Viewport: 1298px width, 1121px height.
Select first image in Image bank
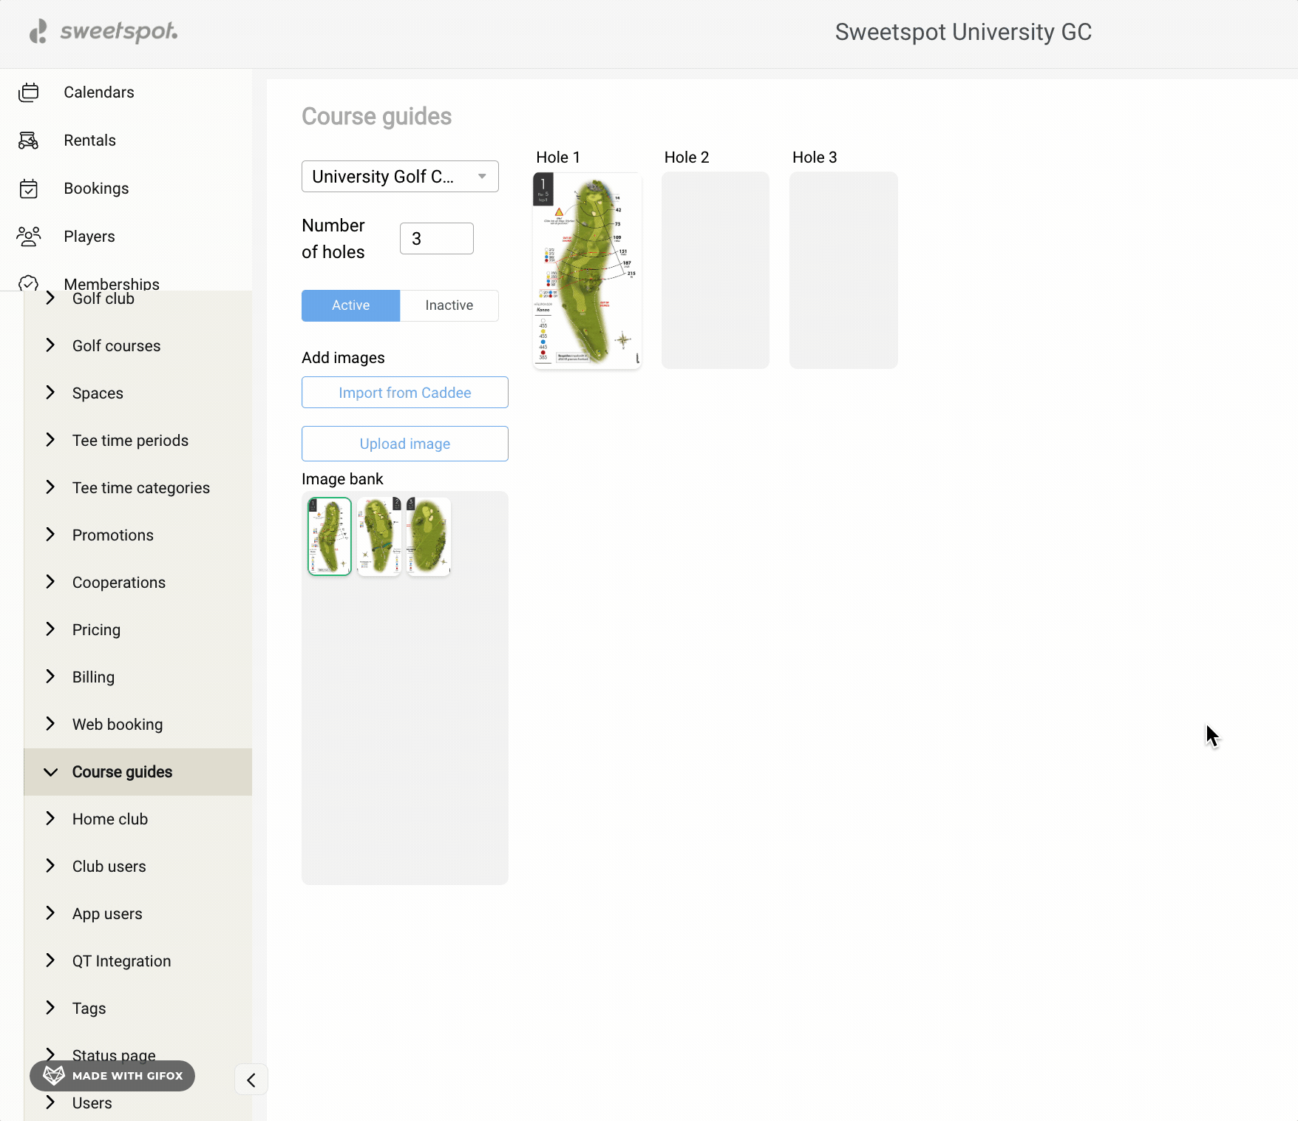(x=330, y=536)
